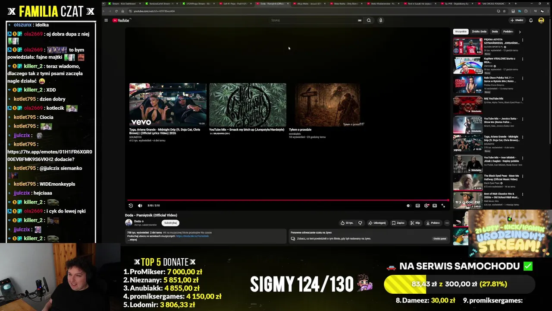Open Doda channel avatar
Screen dimensions: 552x311
pyautogui.click(x=129, y=222)
